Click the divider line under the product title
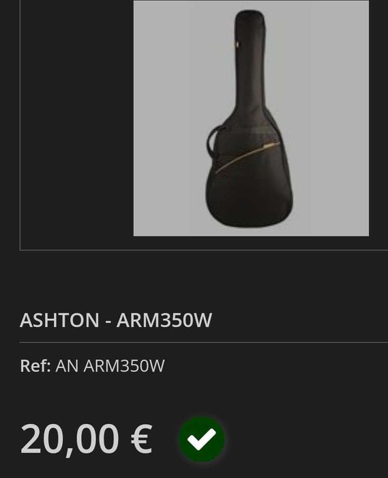Screen dimensions: 388x478 pyautogui.click(x=204, y=342)
